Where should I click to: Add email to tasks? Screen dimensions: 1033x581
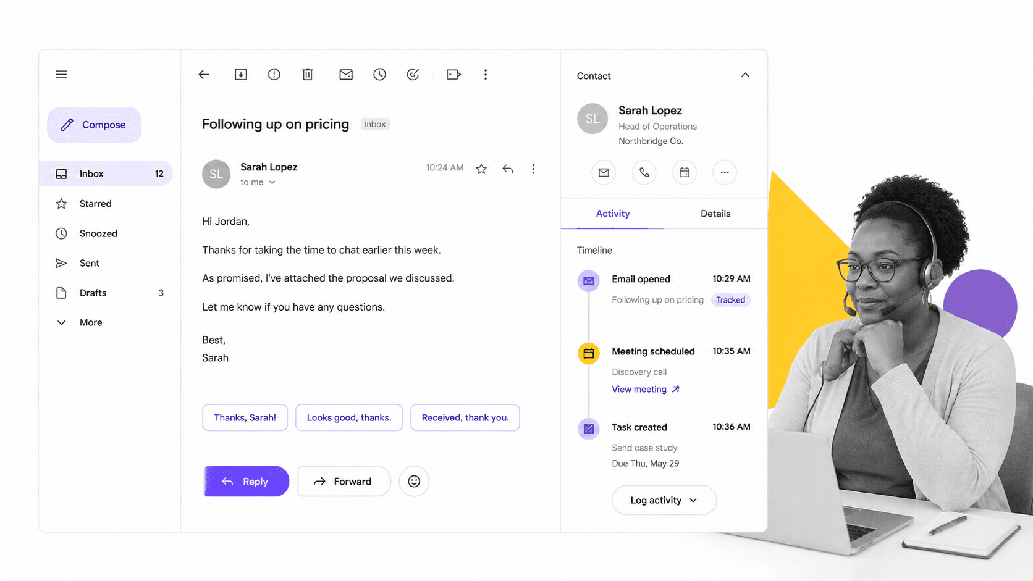(413, 75)
